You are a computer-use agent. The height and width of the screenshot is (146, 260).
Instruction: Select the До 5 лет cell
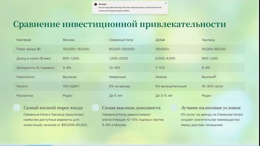point(116,96)
